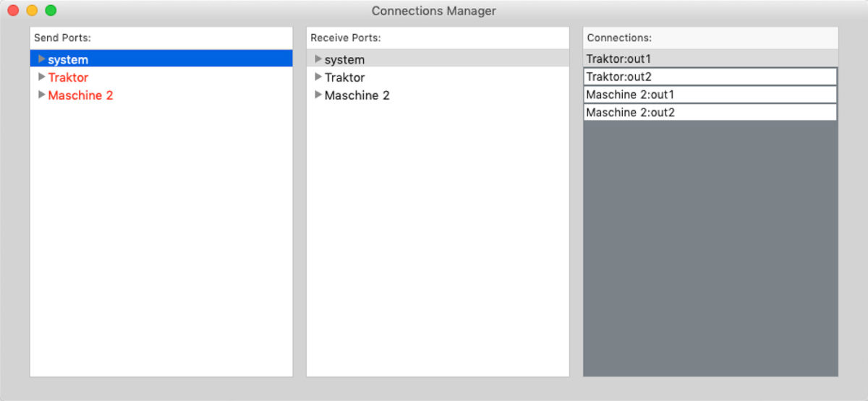Image resolution: width=868 pixels, height=401 pixels.
Task: Expand system arrow in Receive Ports
Action: point(318,59)
